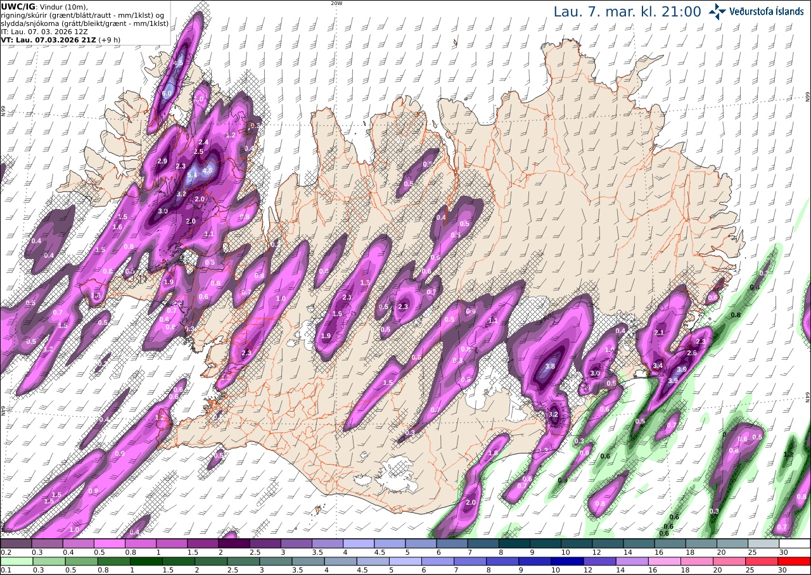Click the "2.4" value in the Westfjords

(x=203, y=142)
